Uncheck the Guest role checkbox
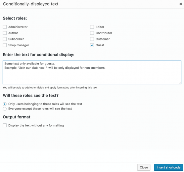 [x=92, y=45]
